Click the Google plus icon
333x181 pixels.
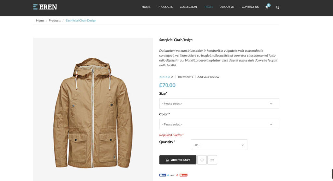point(177,175)
